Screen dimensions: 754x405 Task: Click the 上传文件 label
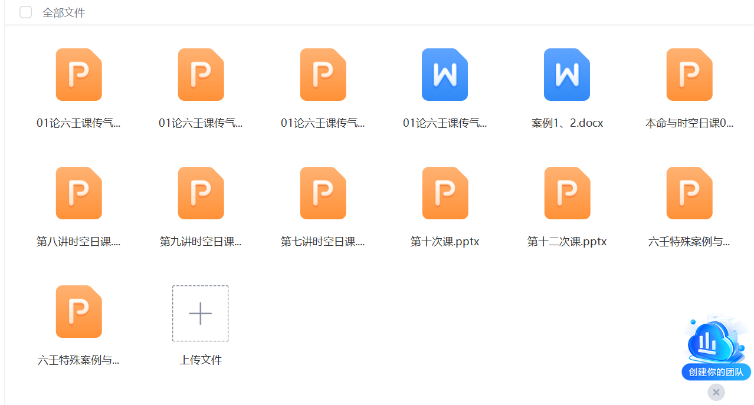201,360
